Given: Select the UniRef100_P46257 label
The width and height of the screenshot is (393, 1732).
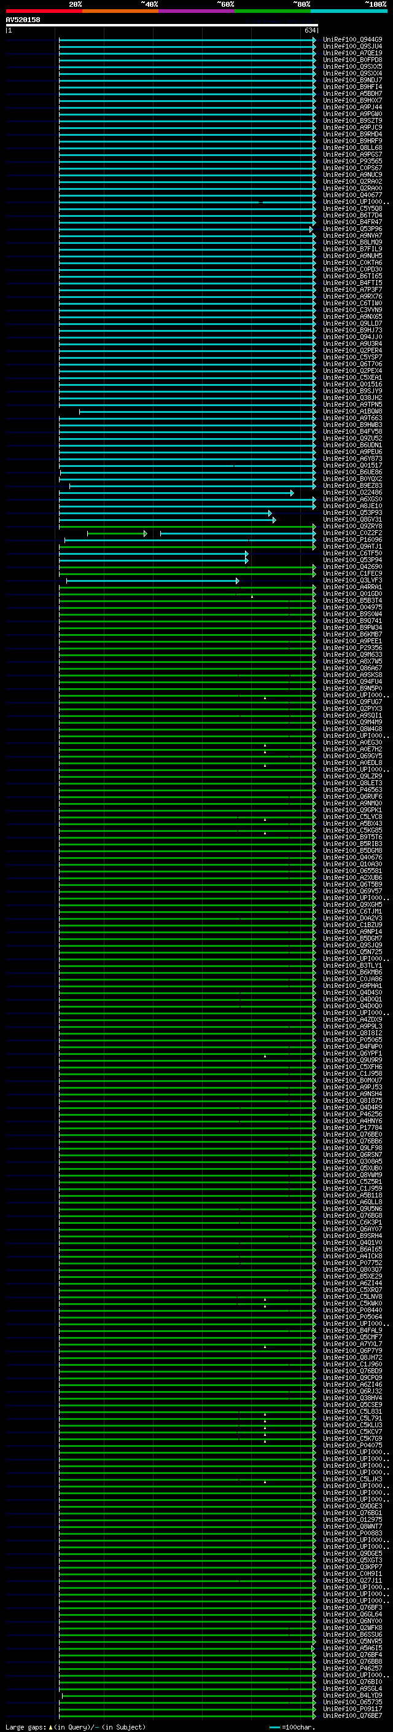Looking at the screenshot, I should click(352, 1669).
